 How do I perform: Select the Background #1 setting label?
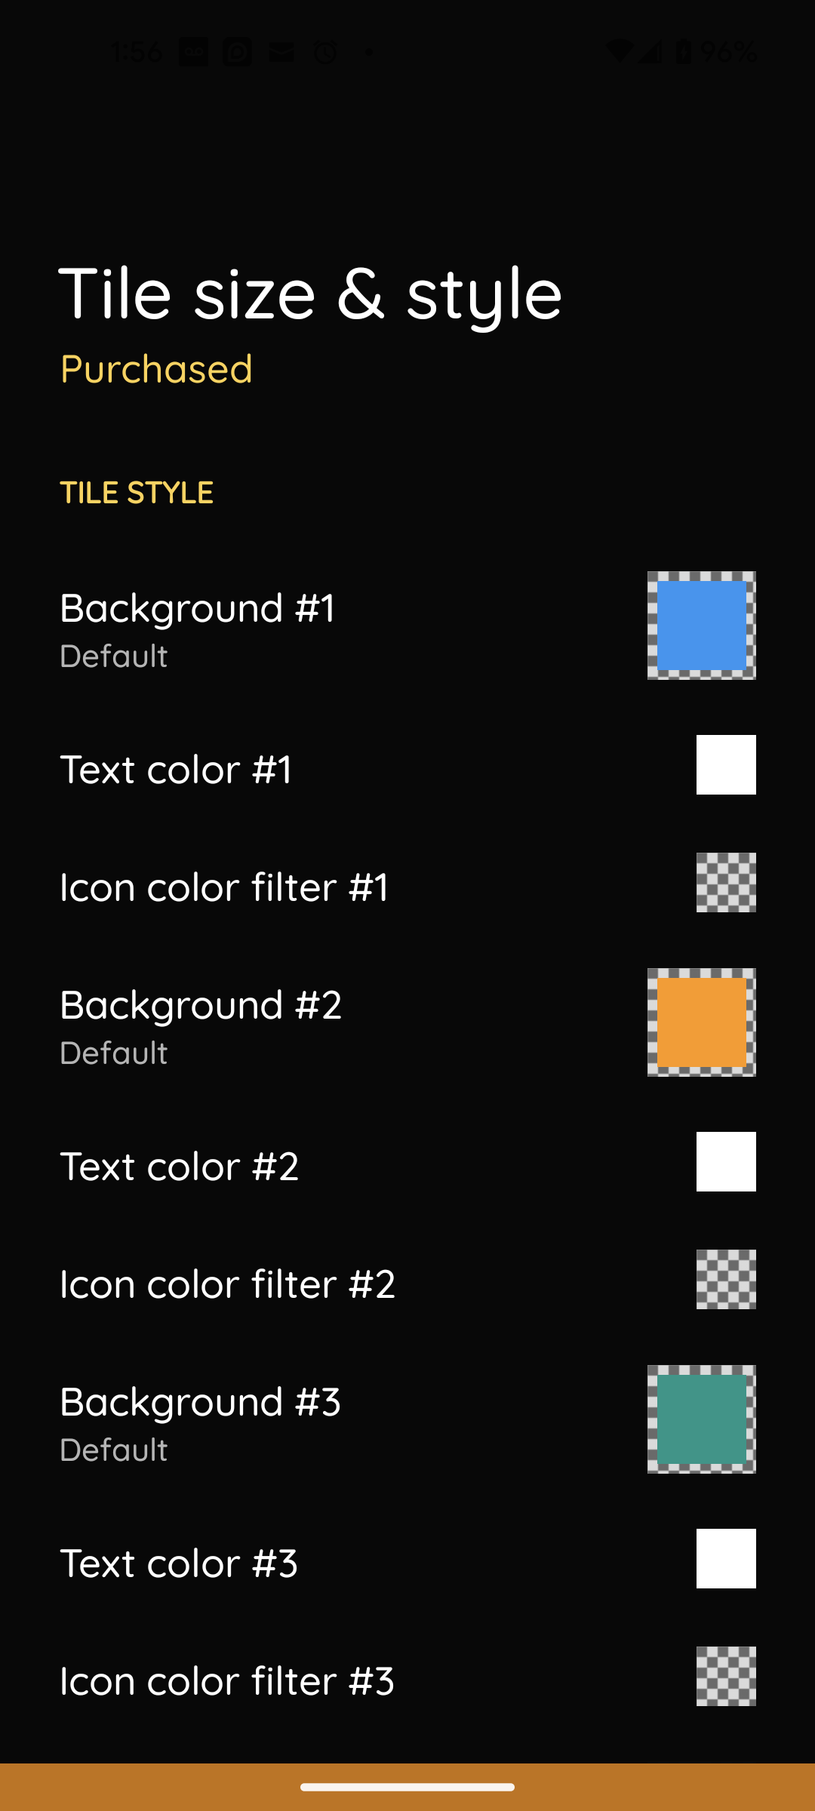click(x=197, y=608)
